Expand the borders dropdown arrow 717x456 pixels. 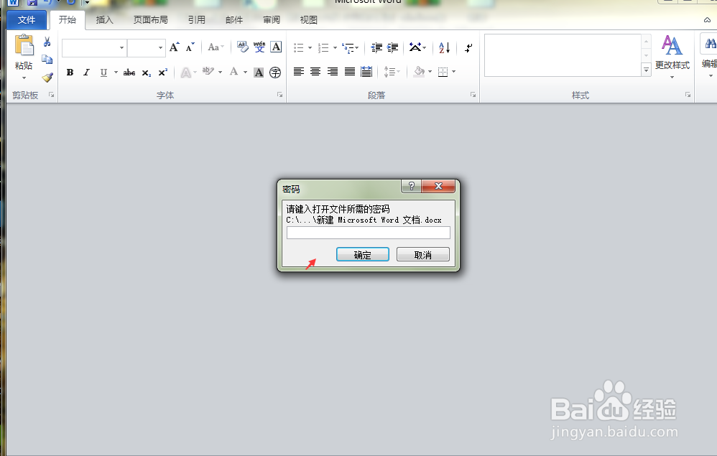pyautogui.click(x=453, y=72)
